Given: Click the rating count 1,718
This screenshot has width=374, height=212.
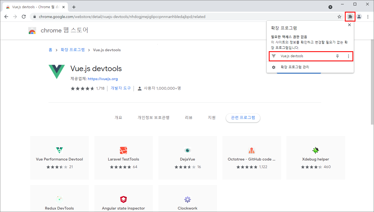Looking at the screenshot, I should 100,88.
